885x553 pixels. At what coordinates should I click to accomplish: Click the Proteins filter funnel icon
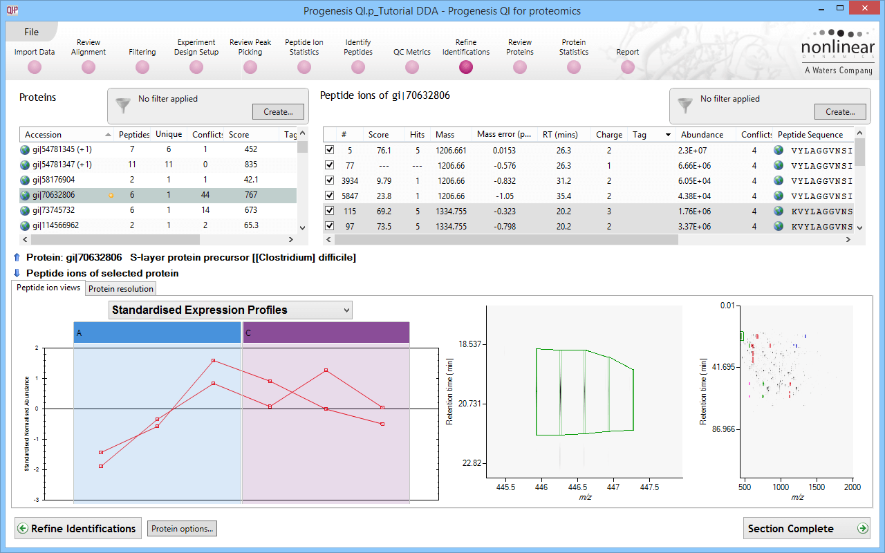[123, 105]
